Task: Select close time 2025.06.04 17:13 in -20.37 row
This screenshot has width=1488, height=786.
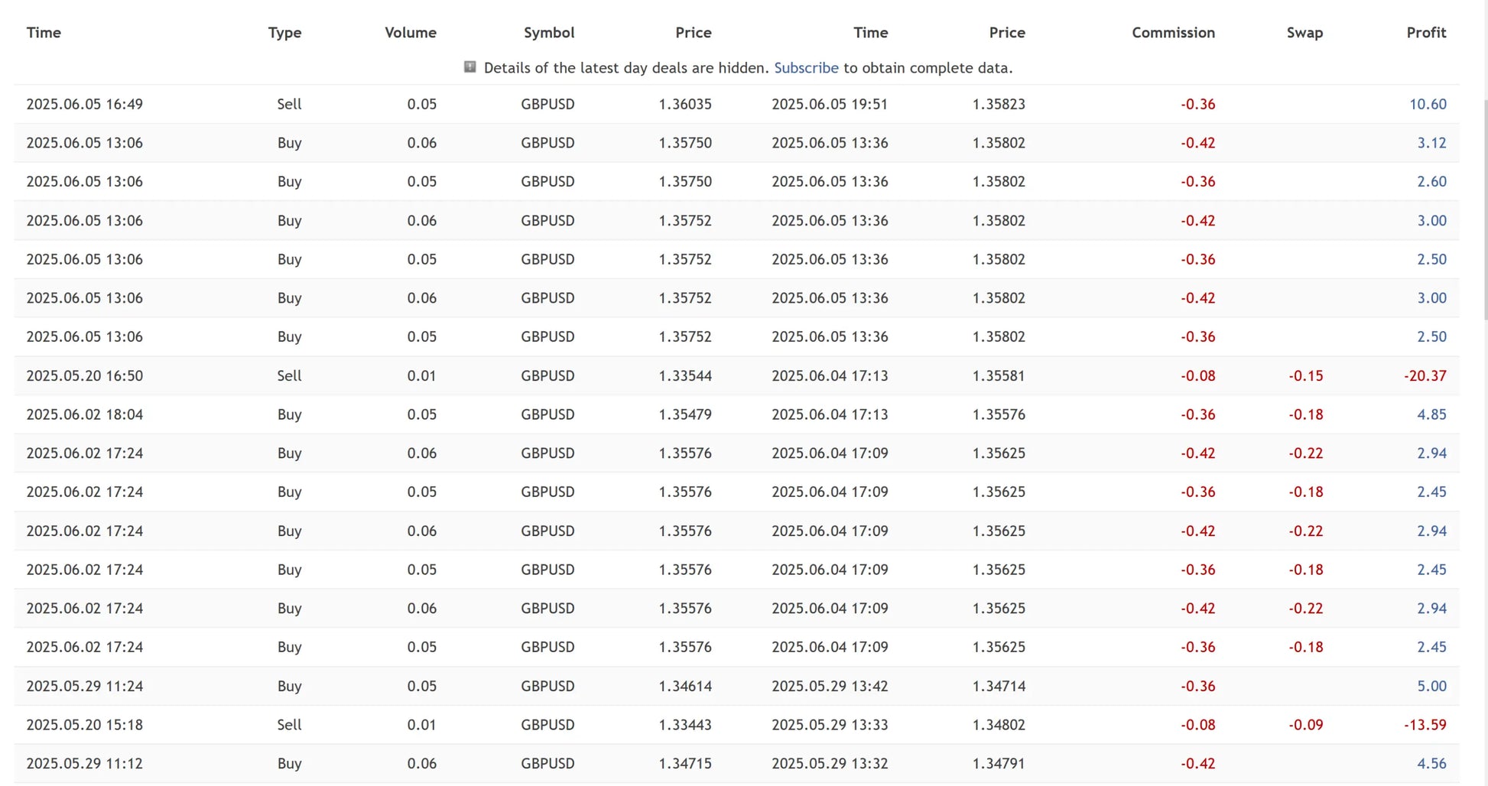Action: pos(830,376)
